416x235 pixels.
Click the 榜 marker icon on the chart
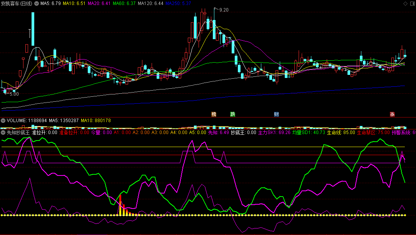pos(214,114)
